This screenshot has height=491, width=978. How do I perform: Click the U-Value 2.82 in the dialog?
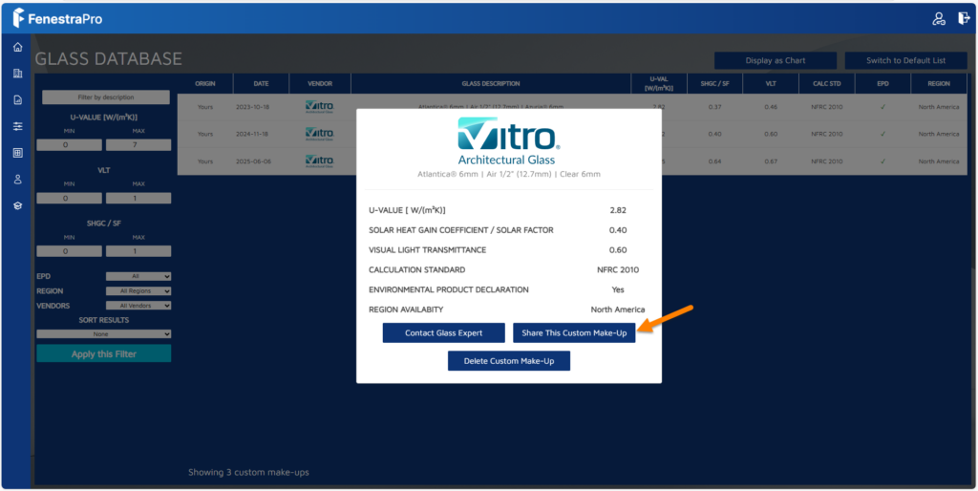coord(618,210)
